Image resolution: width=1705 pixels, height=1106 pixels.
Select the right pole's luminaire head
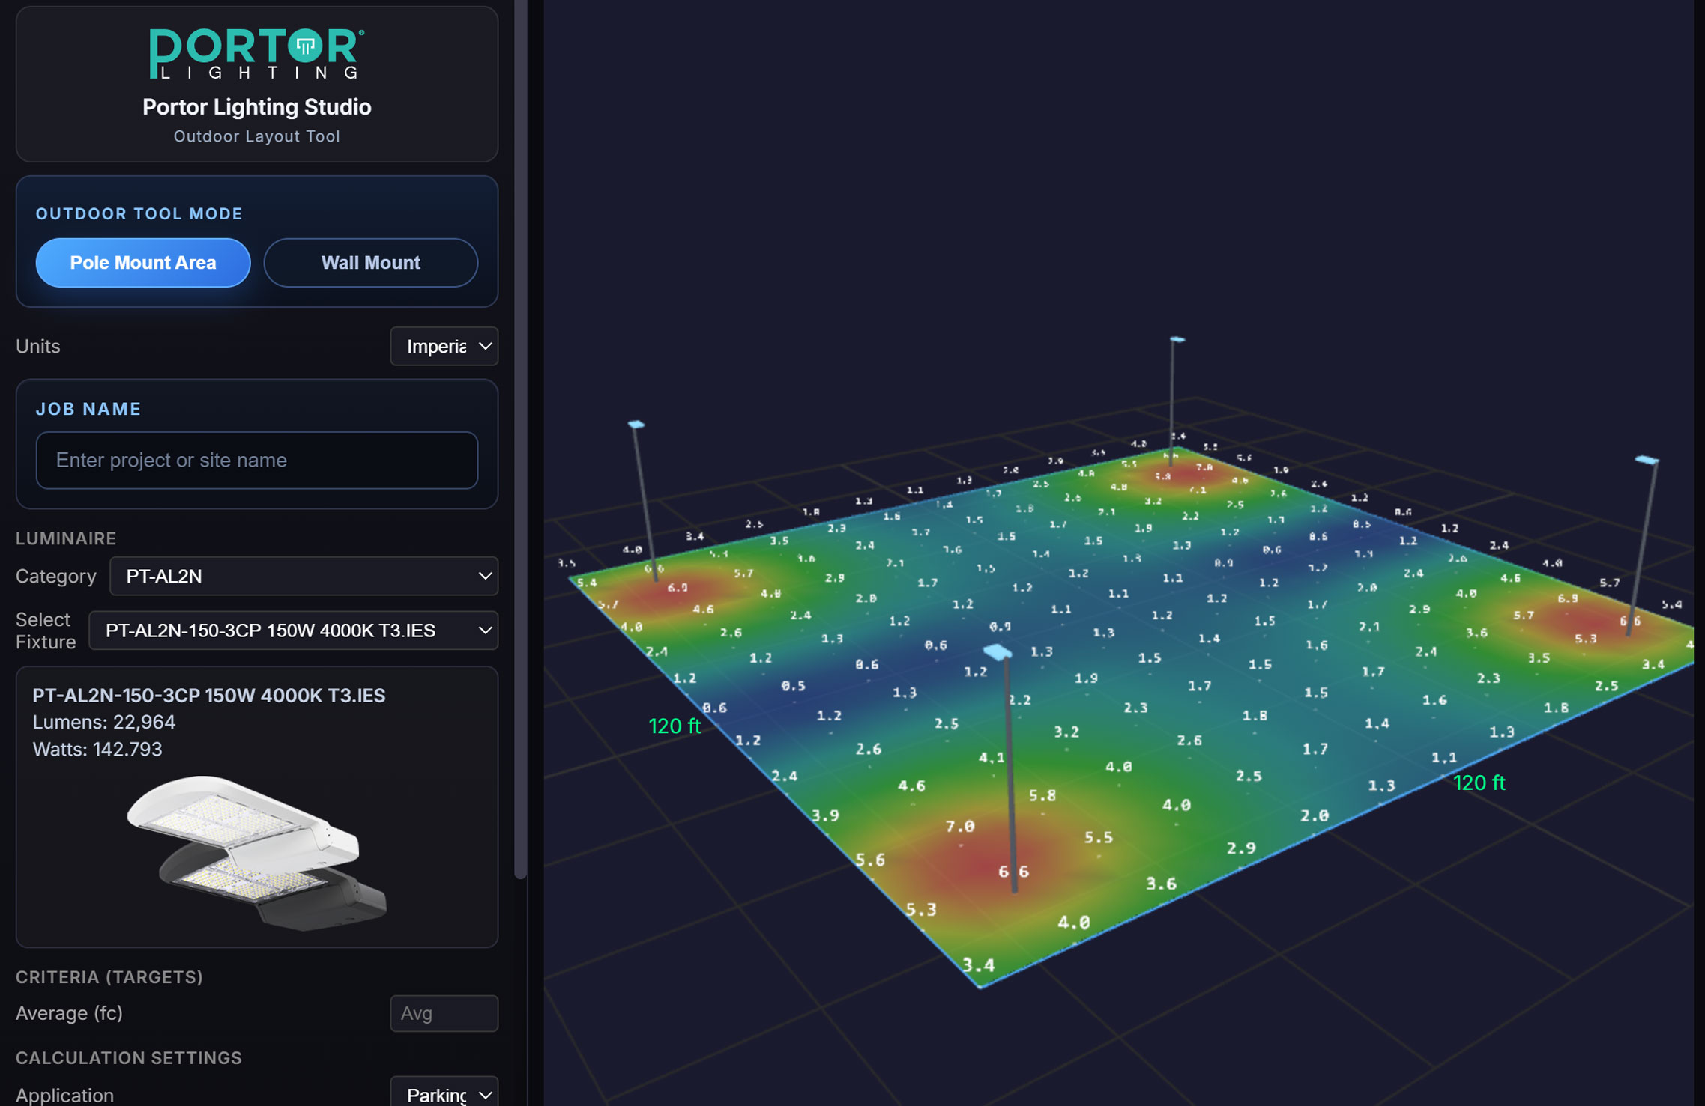(1646, 460)
